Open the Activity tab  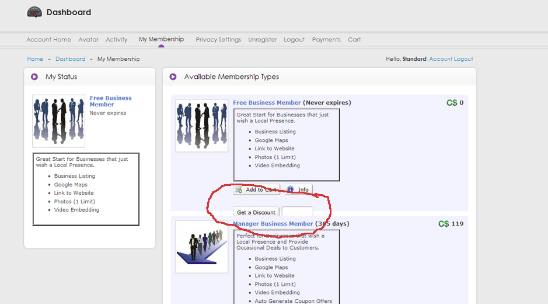tap(116, 40)
